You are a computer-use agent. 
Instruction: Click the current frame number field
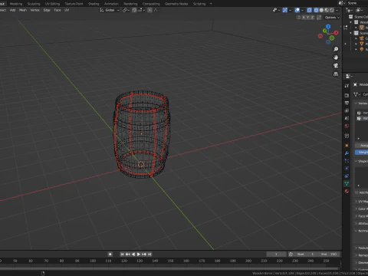(x=276, y=255)
